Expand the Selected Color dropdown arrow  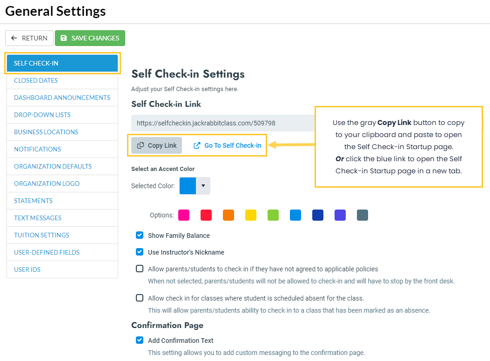point(203,185)
